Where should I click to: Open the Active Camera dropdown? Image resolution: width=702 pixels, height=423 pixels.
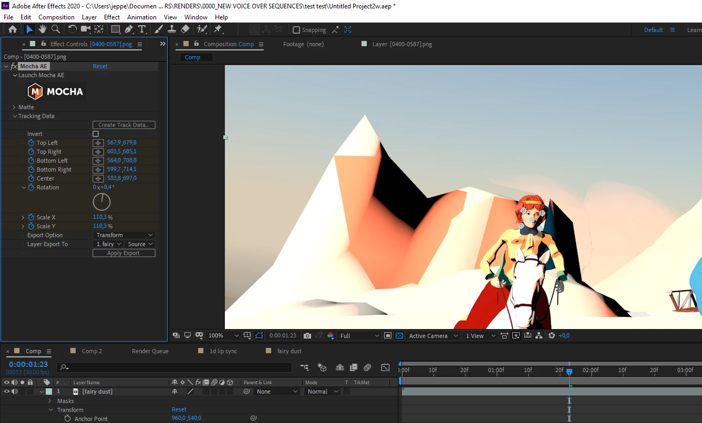(433, 336)
